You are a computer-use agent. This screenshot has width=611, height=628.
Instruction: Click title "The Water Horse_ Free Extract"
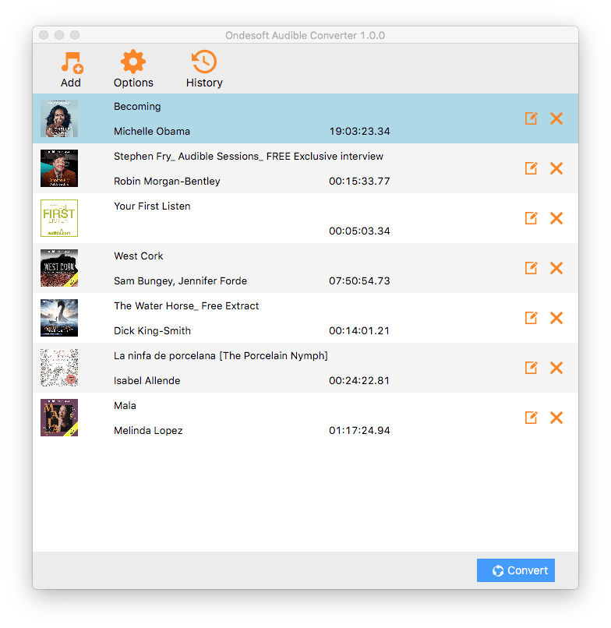[x=186, y=306]
